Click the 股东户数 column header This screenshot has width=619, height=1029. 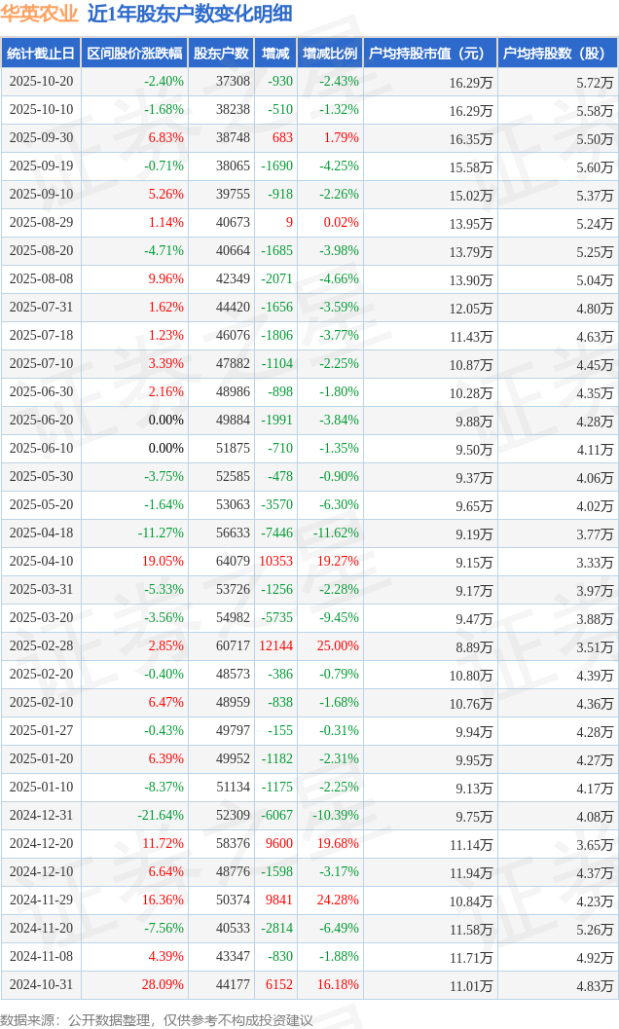coord(221,54)
